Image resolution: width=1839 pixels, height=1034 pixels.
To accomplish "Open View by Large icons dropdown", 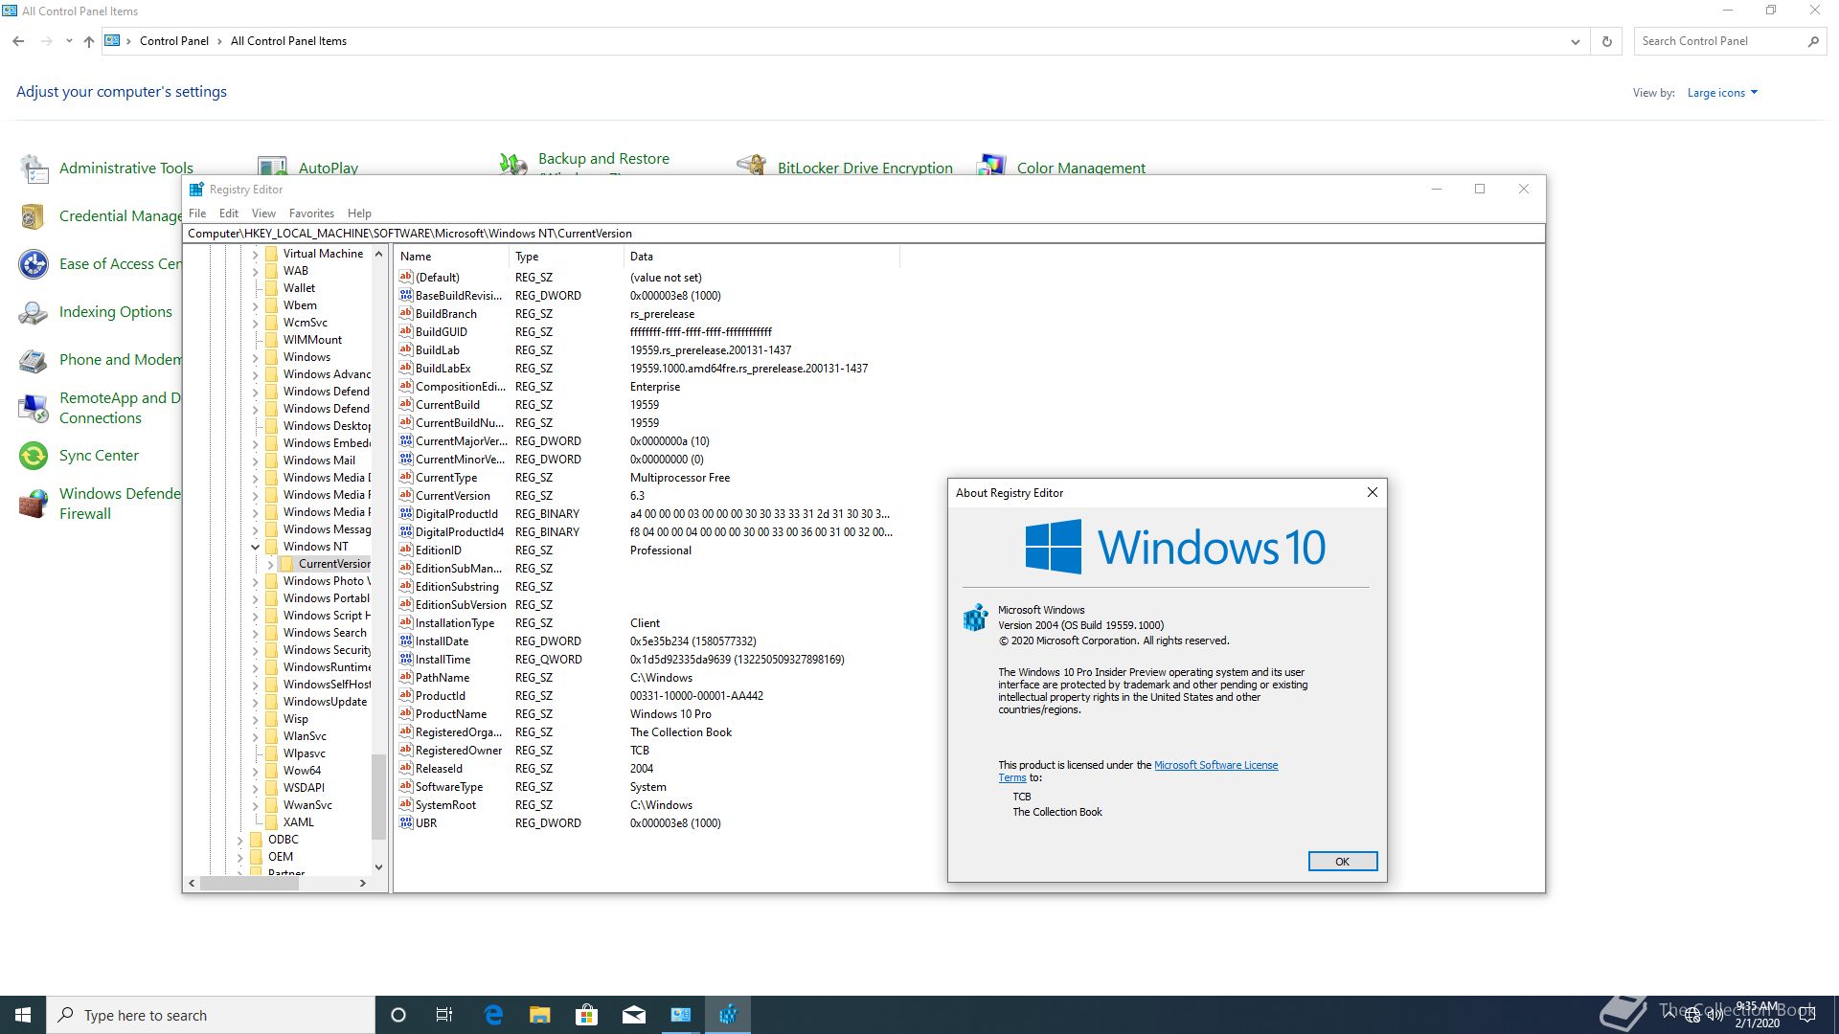I will [1722, 93].
